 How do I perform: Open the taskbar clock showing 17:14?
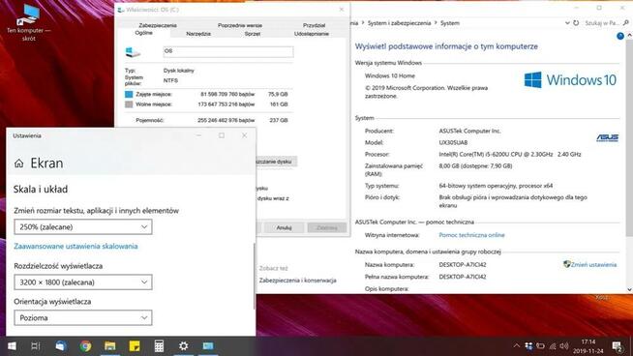pyautogui.click(x=588, y=346)
